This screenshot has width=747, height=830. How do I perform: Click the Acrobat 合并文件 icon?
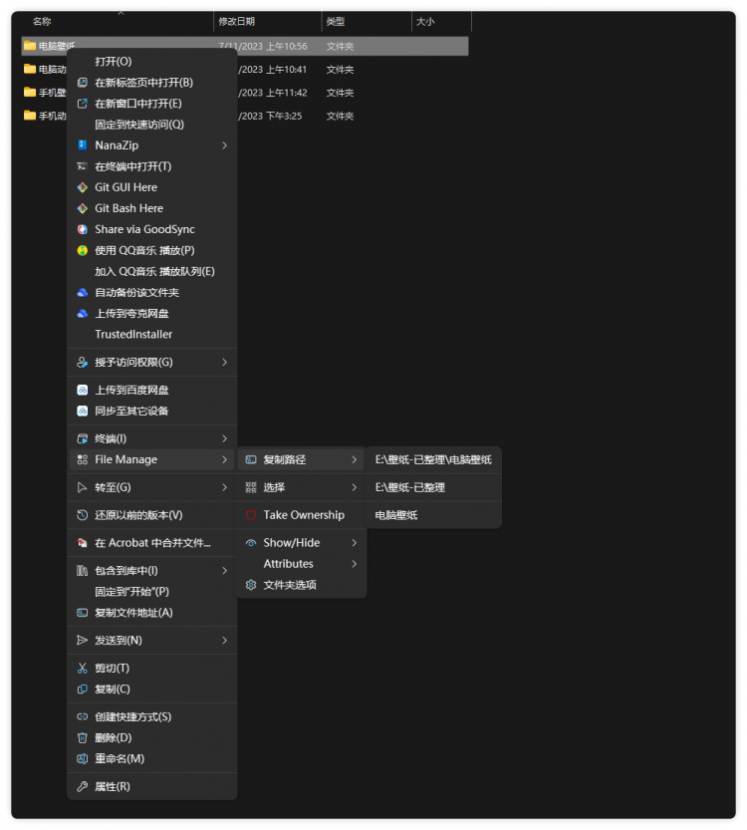84,543
